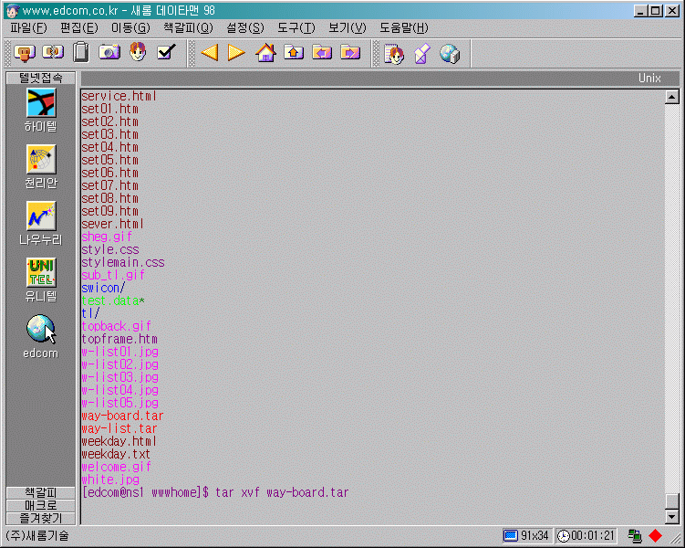The height and width of the screenshot is (548, 685).
Task: Click the folder with left arrow icon
Action: click(322, 52)
